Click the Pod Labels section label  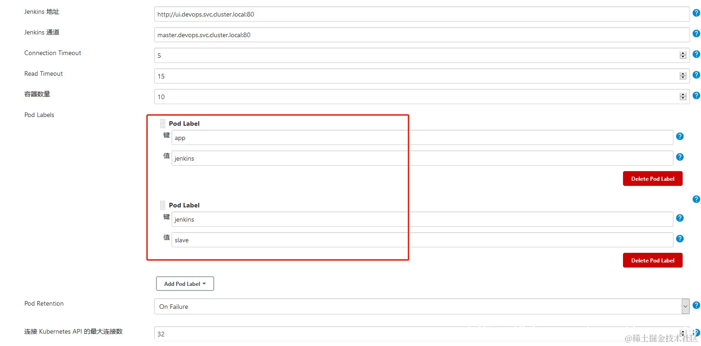click(39, 115)
